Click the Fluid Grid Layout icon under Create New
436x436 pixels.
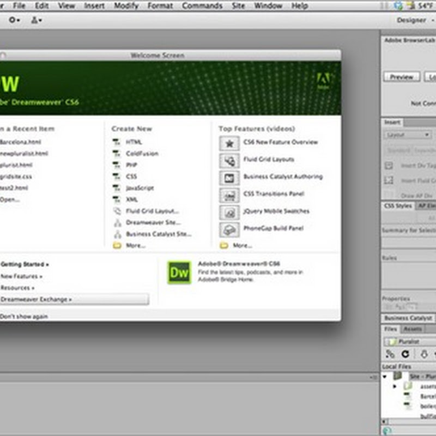(117, 211)
